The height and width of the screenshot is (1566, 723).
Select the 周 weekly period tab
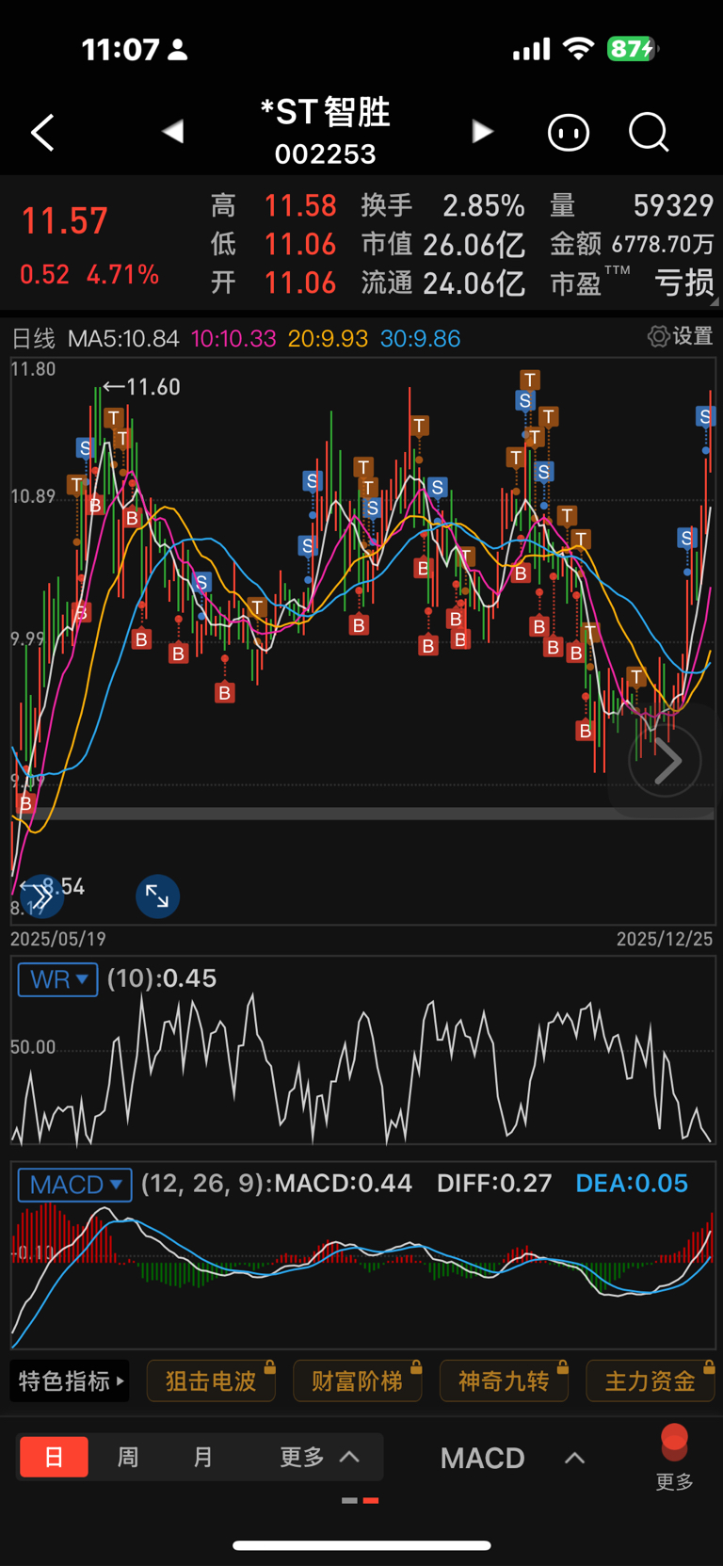point(128,1457)
